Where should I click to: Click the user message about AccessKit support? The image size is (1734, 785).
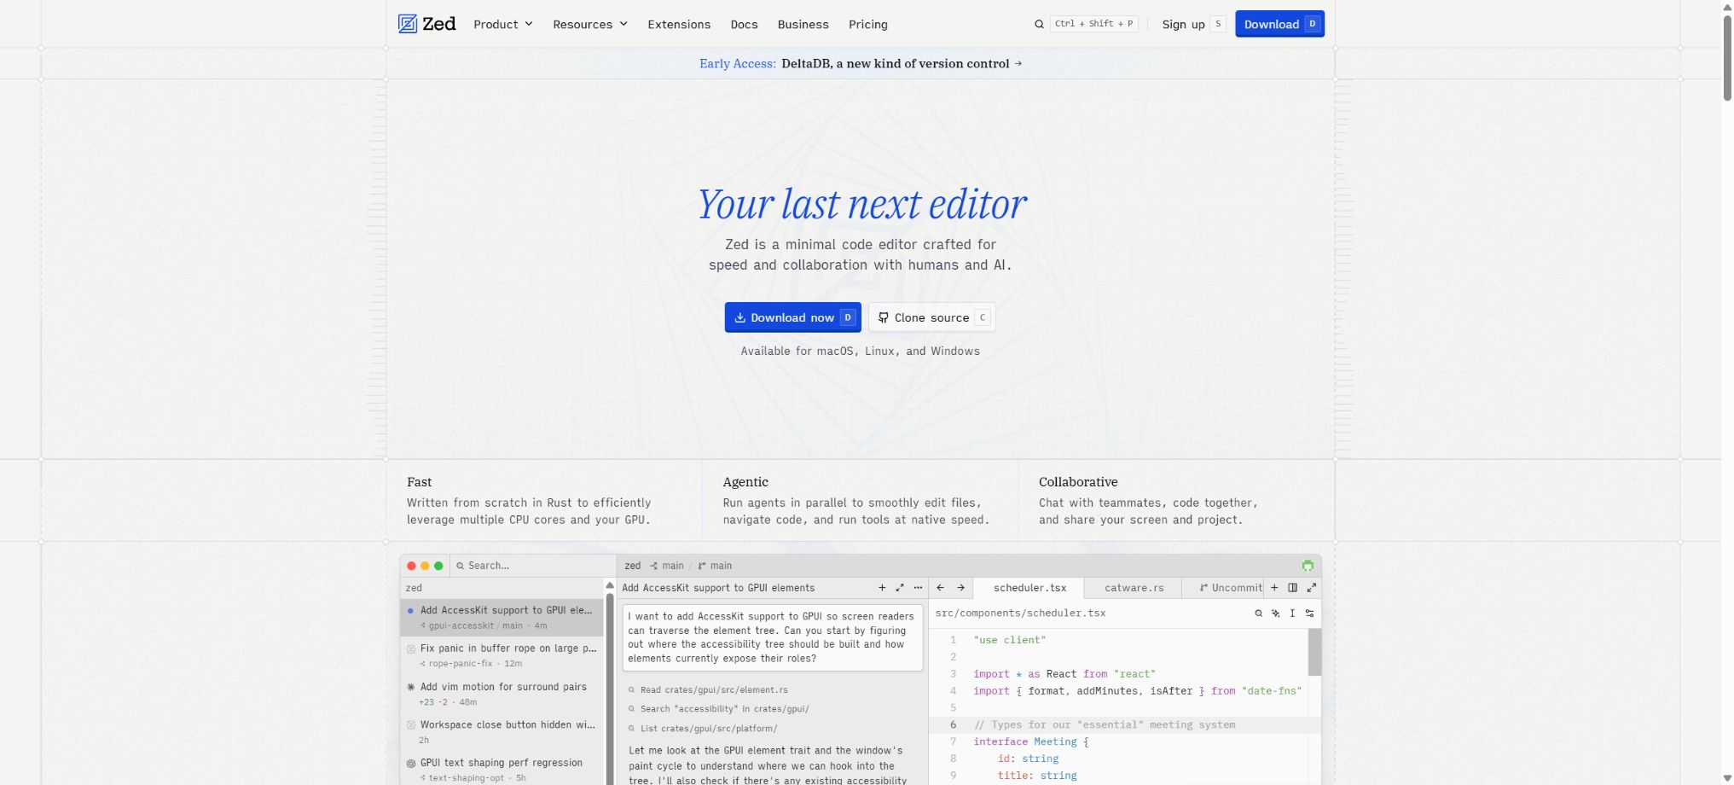click(772, 637)
